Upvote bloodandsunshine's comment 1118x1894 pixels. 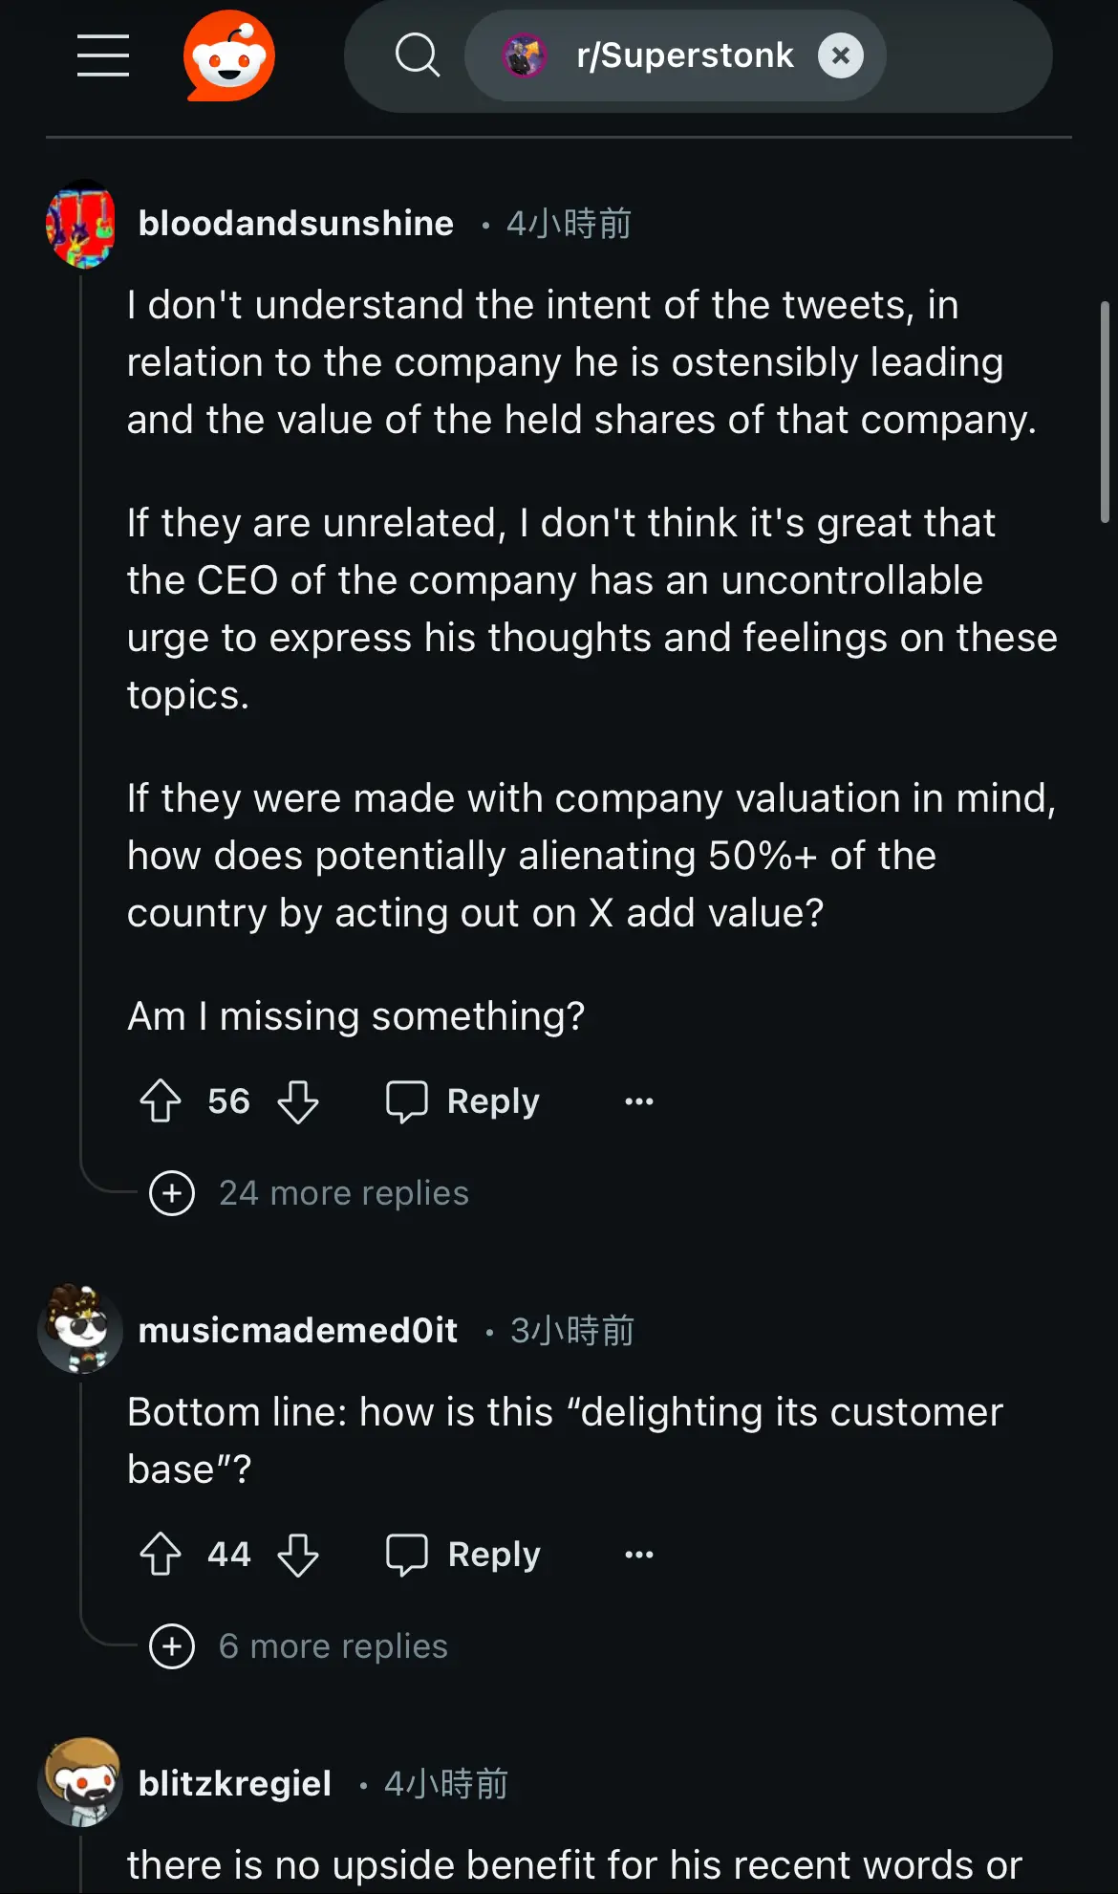tap(161, 1100)
